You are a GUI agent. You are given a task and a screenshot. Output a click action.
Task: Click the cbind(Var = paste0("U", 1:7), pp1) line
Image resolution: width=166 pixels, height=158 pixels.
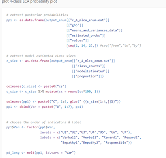45,107
